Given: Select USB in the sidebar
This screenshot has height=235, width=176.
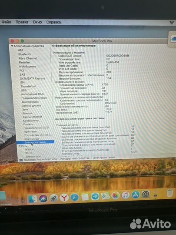Looking at the screenshot, I should click(x=23, y=90).
